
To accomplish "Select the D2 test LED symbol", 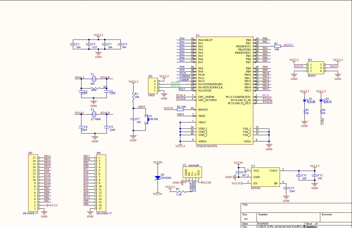I will [x=321, y=101].
